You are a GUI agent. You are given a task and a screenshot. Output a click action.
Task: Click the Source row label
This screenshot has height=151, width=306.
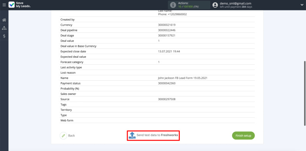click(65, 99)
